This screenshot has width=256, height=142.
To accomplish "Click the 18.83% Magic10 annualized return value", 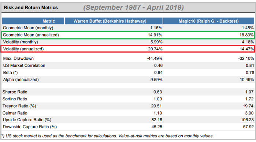I will (246, 35).
